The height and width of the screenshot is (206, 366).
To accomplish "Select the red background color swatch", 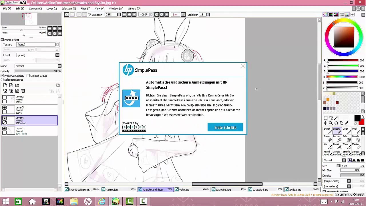I will tap(362, 122).
